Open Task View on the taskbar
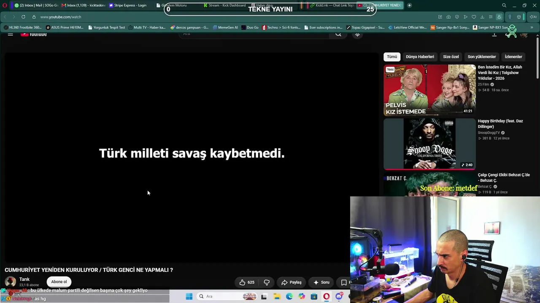Image resolution: width=540 pixels, height=303 pixels. [x=264, y=297]
